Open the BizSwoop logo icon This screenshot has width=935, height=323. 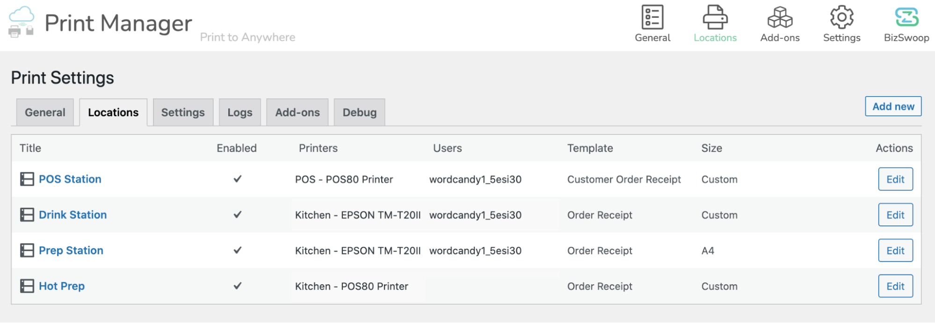(906, 17)
